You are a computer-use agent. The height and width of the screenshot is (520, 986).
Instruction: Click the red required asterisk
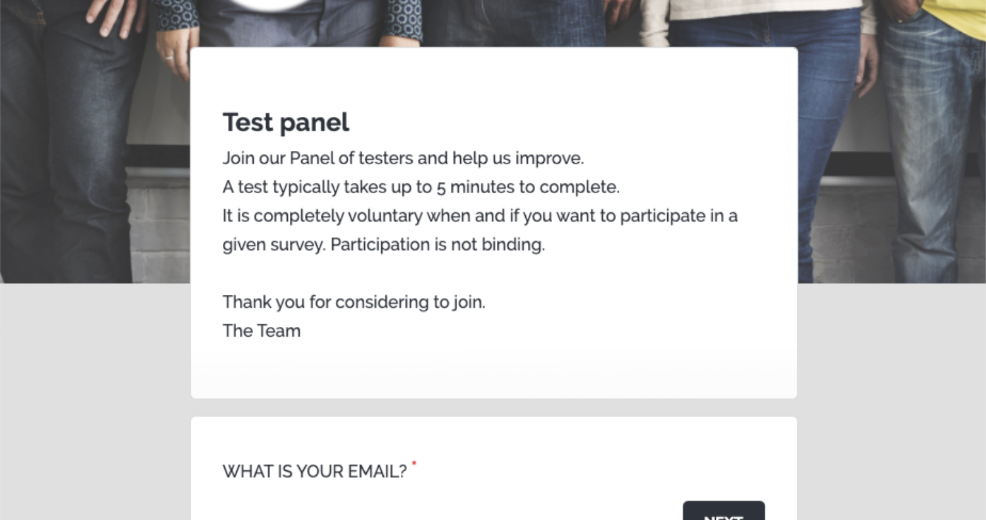(414, 464)
